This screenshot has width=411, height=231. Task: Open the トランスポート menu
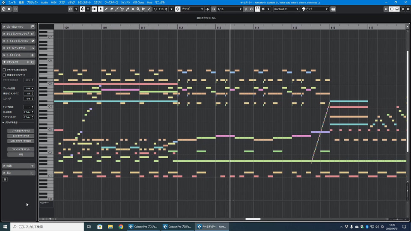click(84, 3)
